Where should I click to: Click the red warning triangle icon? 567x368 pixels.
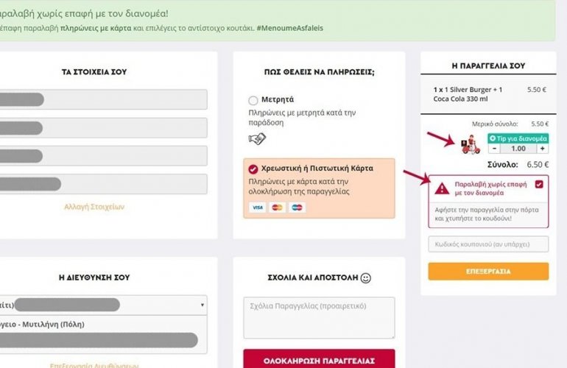click(442, 188)
